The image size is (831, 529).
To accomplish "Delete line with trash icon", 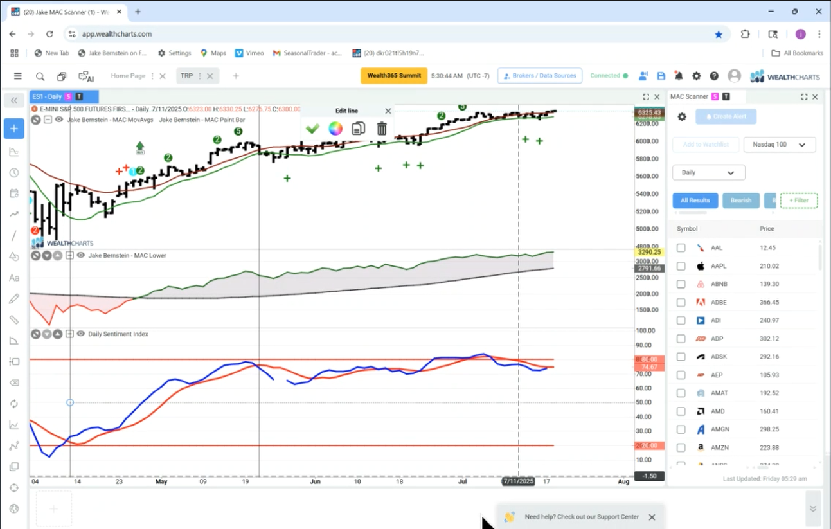I will tap(382, 129).
